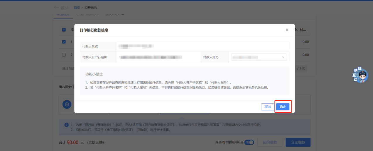Click the blue info icon in the notice
Viewport: 373px width, 151px height.
(x=67, y=125)
